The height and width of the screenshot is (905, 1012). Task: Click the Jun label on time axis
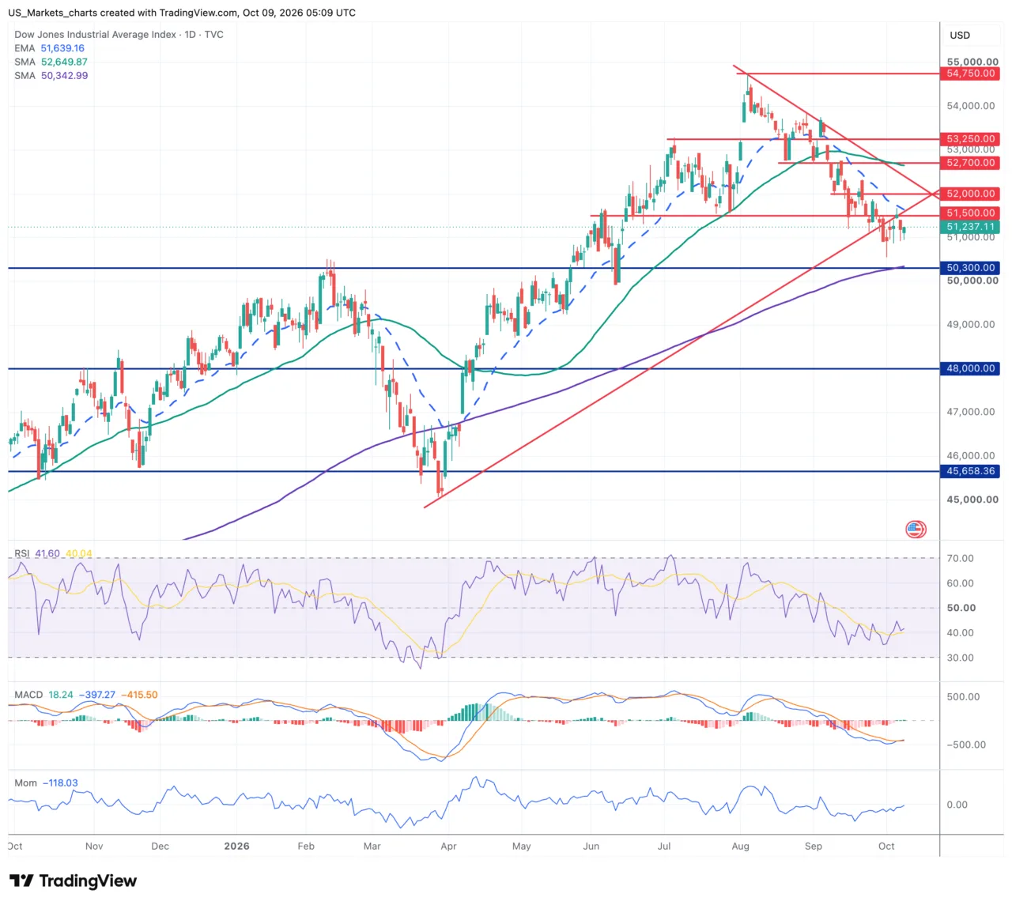point(591,846)
